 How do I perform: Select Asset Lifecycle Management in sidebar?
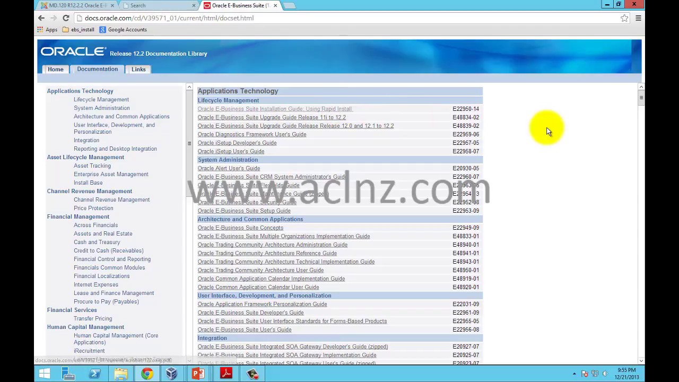[85, 158]
